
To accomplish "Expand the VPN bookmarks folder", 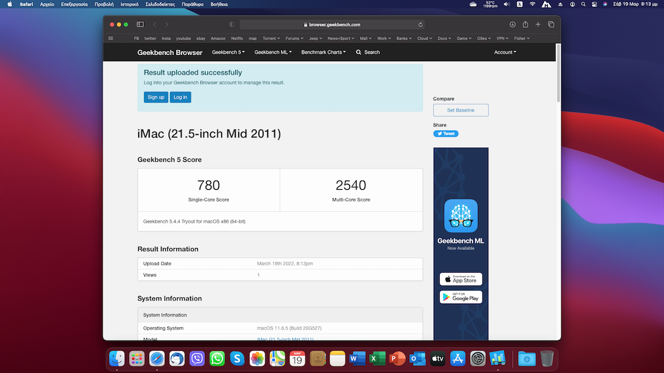I will (x=503, y=38).
